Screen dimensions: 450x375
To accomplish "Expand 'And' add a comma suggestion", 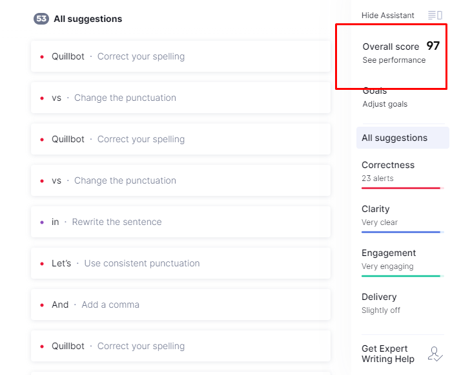I will (x=181, y=305).
